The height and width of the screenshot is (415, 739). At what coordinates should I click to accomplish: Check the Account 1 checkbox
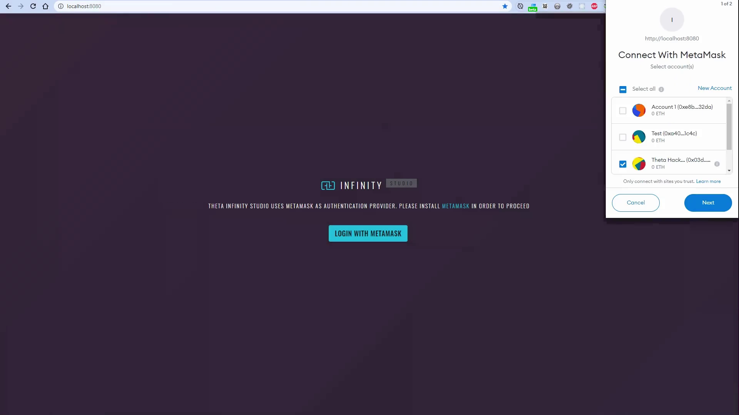[623, 111]
